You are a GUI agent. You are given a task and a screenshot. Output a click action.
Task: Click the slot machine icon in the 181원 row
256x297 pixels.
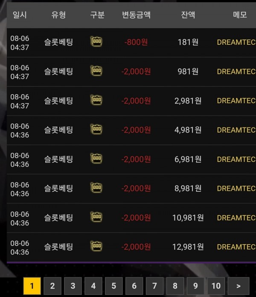(96, 41)
